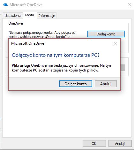This screenshot has width=134, height=150.
Task: Click the message about Pliki usługi OneDrive
Action: [x=62, y=68]
